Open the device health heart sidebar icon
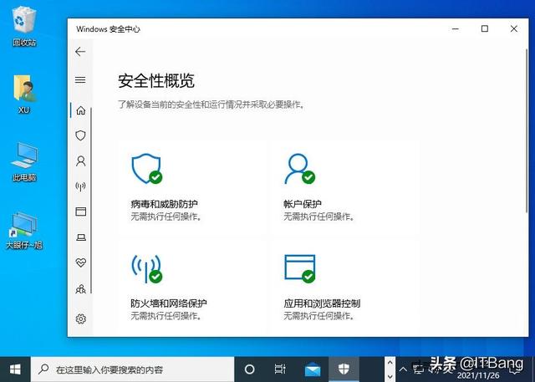 [81, 262]
